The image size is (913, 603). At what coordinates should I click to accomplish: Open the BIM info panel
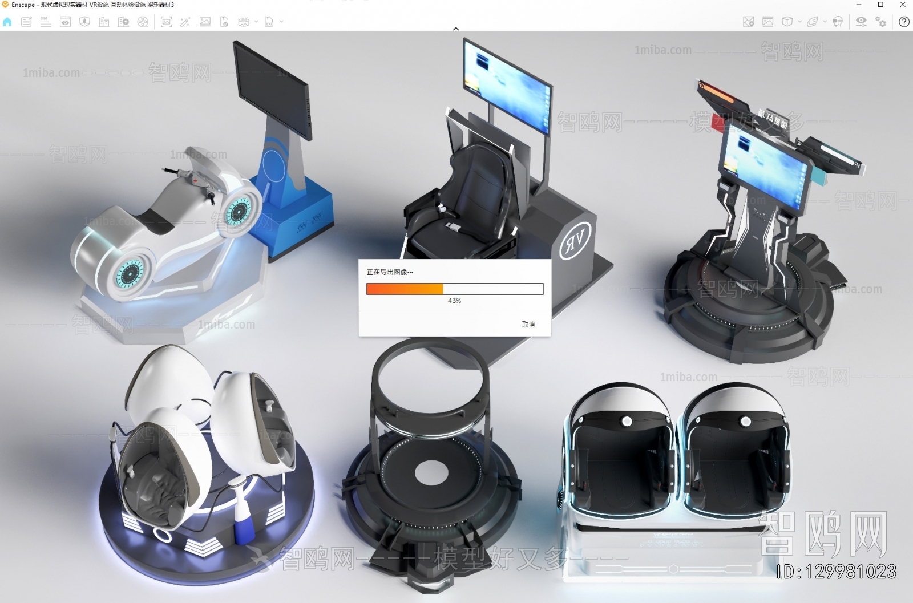[46, 22]
